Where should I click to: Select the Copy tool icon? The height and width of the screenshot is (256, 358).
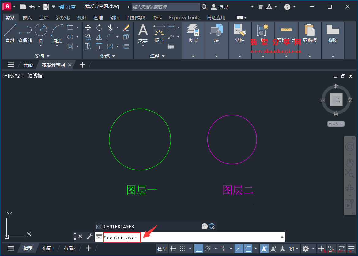[x=88, y=37]
